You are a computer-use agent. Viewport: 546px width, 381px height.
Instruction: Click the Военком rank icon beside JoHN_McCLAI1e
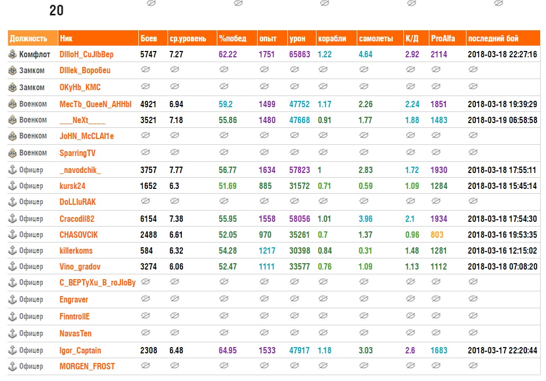pos(13,136)
